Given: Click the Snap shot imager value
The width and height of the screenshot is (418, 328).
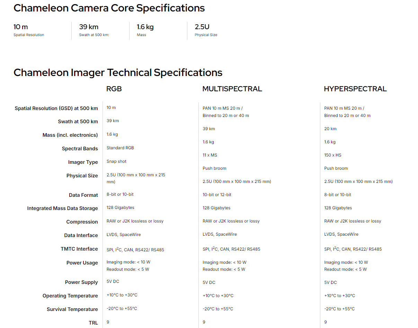Looking at the screenshot, I should coord(116,161).
